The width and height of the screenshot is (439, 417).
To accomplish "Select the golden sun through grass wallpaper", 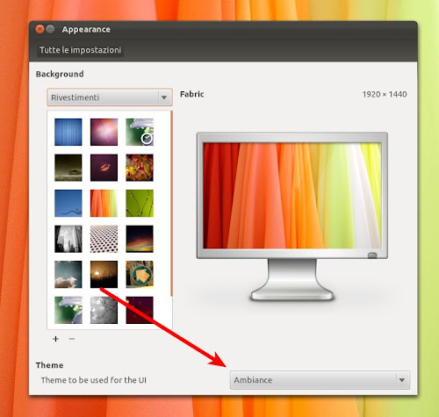I will [104, 275].
